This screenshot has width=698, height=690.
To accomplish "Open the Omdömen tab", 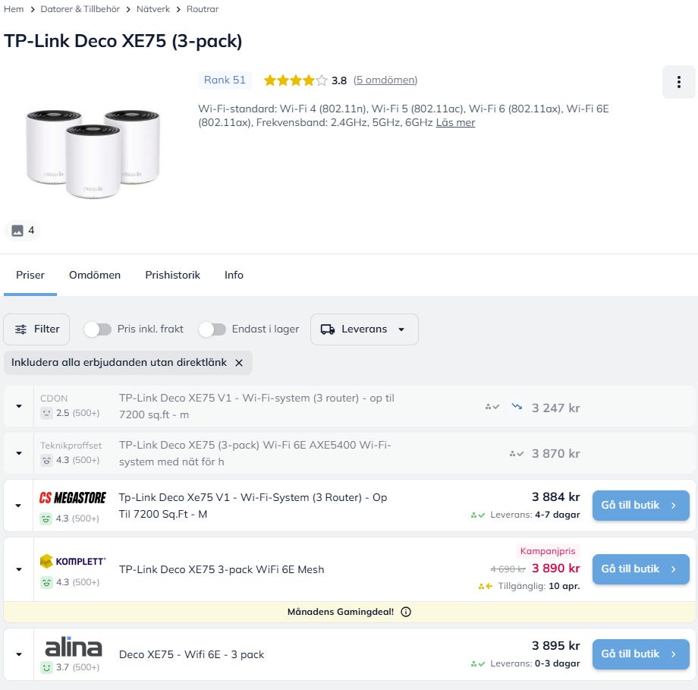I will click(95, 275).
